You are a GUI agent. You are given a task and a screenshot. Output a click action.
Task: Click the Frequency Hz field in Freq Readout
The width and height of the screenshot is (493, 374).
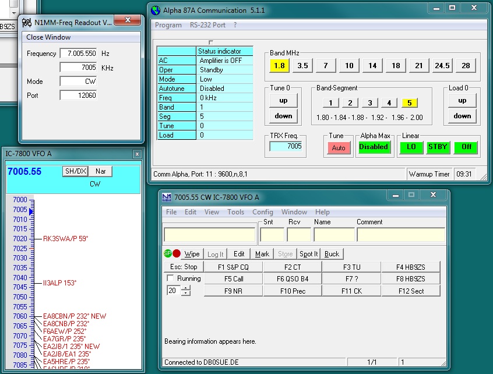78,54
